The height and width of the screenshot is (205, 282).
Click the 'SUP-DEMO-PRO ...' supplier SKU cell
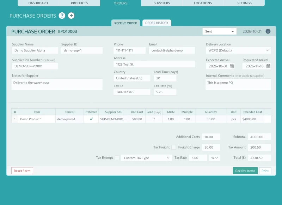pos(114,119)
